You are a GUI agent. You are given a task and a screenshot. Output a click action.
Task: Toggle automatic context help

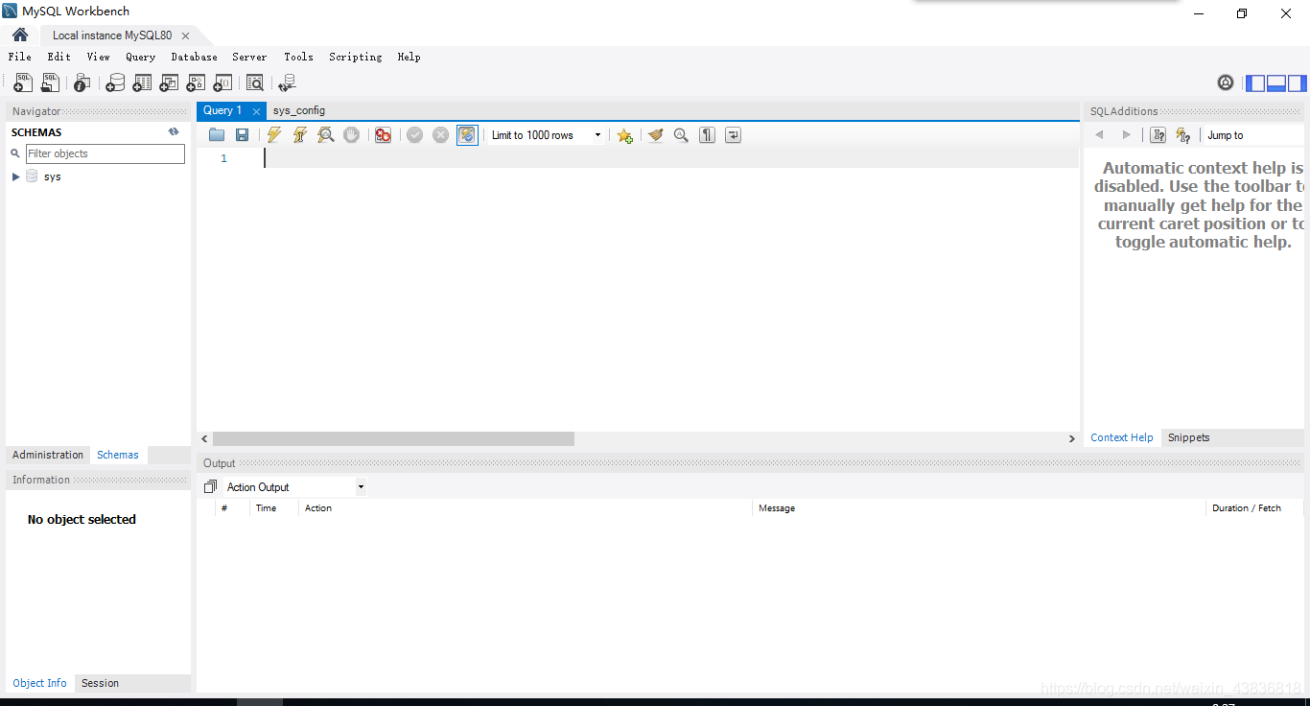click(x=1183, y=135)
